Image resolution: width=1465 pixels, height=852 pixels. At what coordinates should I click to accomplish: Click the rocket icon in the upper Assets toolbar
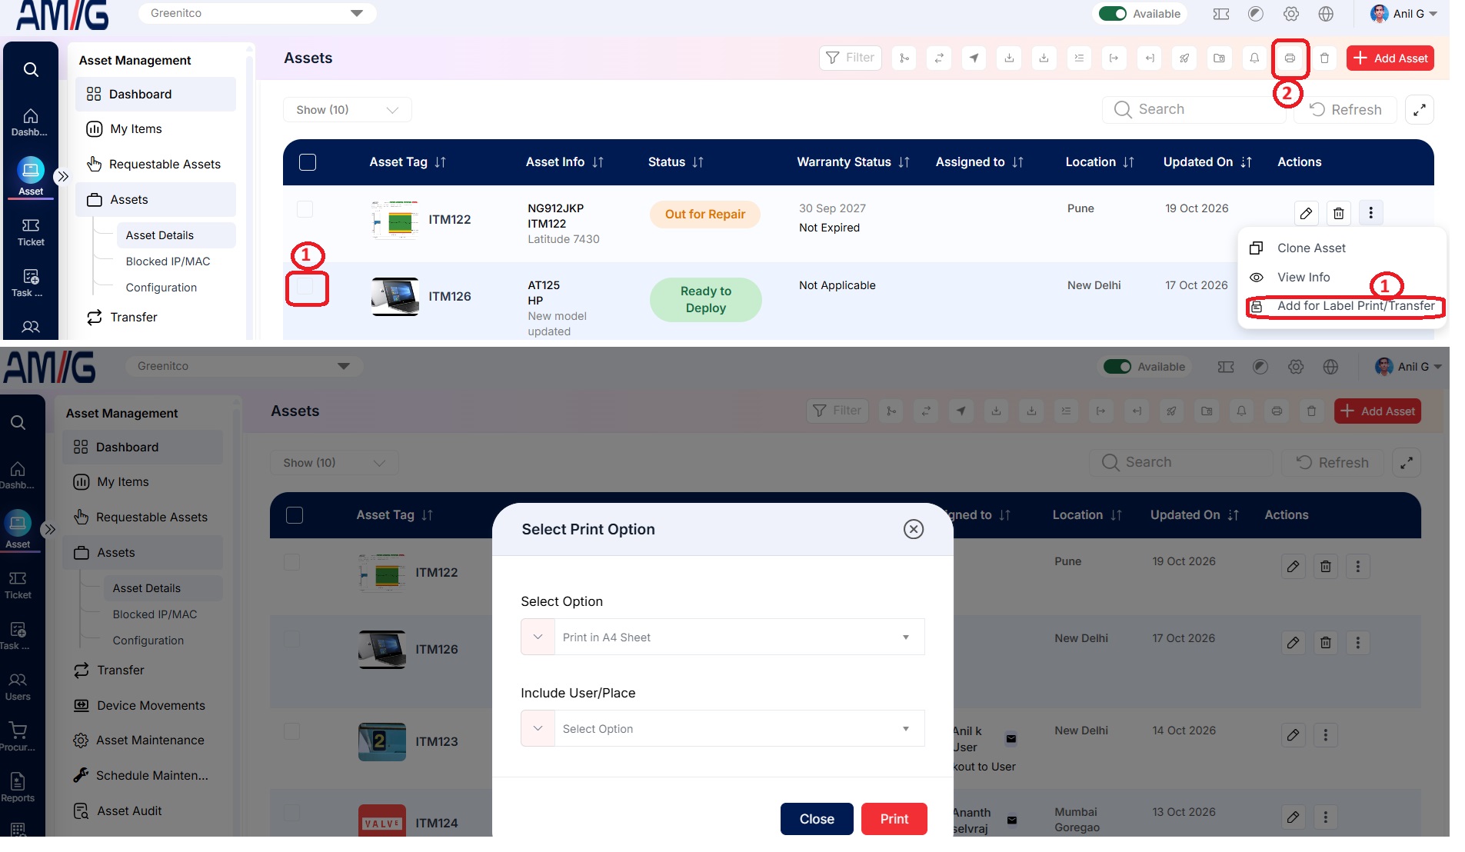[1184, 58]
